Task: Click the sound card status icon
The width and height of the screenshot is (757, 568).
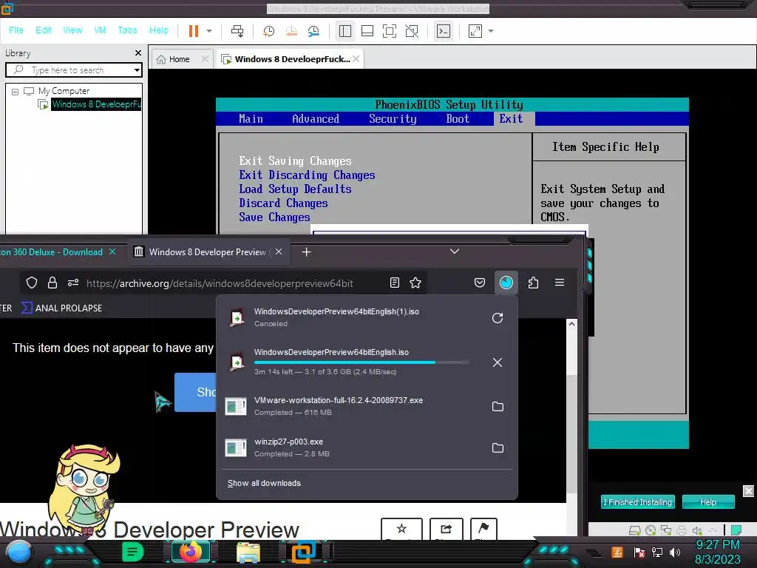Action: (697, 531)
